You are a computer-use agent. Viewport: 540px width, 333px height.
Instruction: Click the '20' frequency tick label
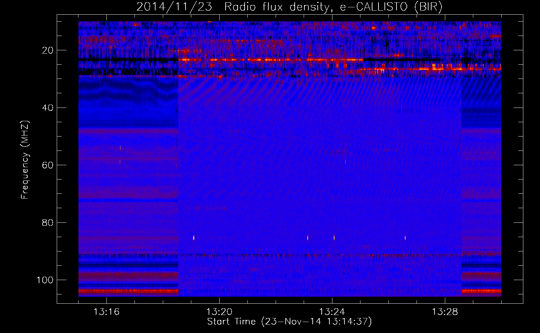[48, 50]
